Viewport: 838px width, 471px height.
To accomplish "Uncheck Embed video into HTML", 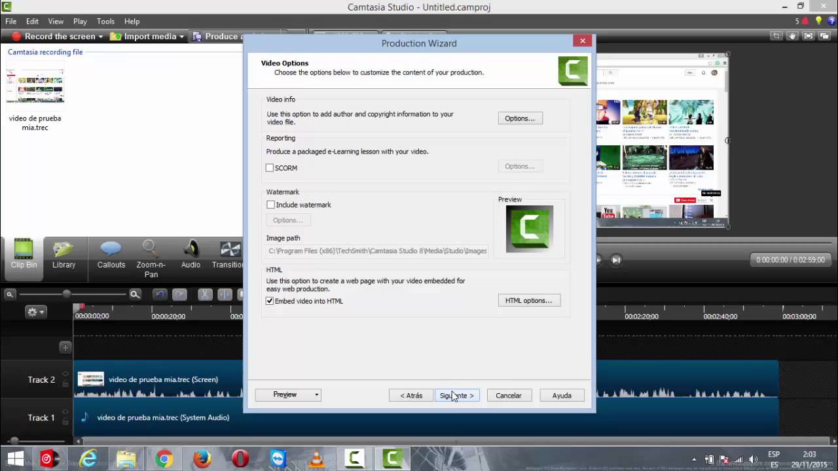I will point(270,301).
